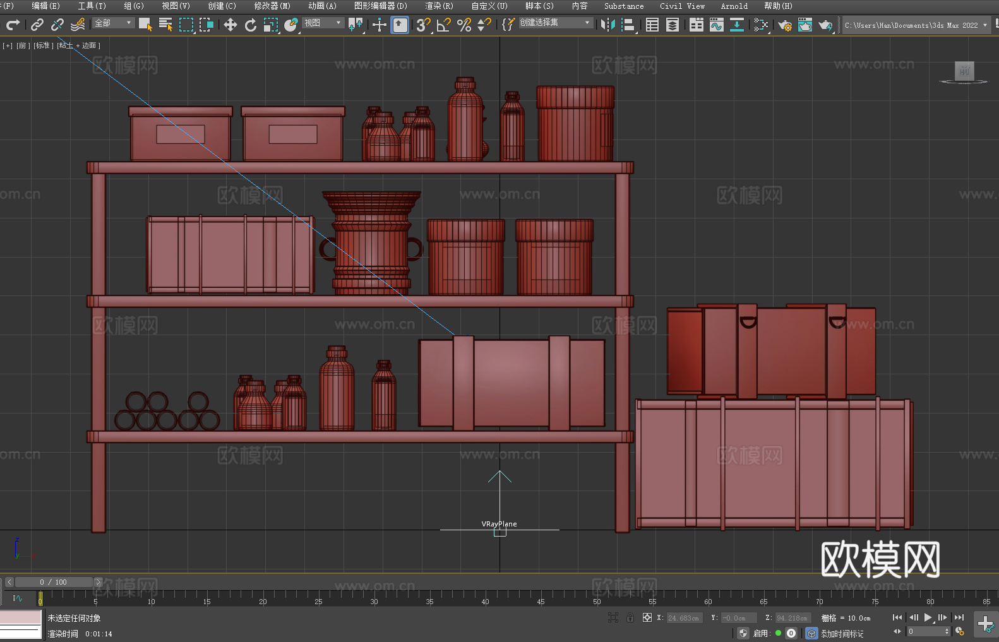Toggle 3D Snaps on the toolbar

(x=423, y=25)
